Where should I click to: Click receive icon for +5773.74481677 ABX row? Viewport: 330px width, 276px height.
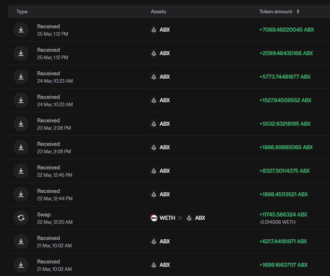[21, 77]
